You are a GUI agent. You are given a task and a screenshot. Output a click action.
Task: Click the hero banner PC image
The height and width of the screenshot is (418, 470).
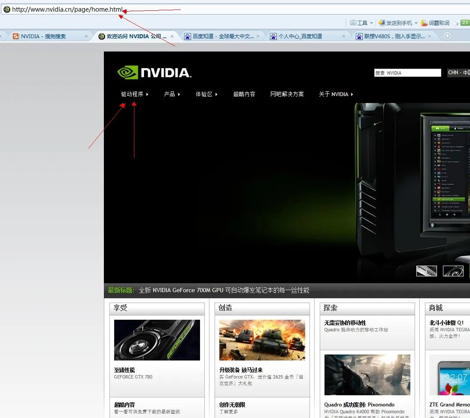(x=412, y=183)
